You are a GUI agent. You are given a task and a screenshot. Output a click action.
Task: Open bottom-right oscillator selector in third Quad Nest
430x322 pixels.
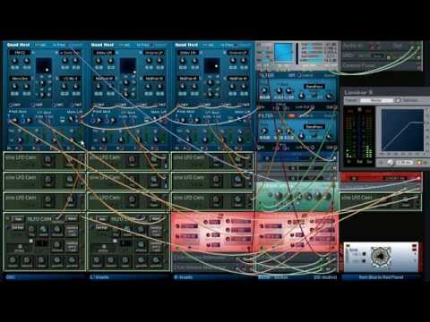(x=237, y=79)
